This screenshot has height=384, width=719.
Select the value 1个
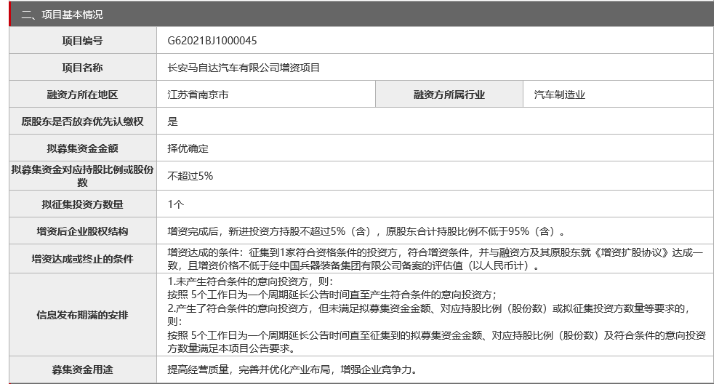[x=176, y=204]
